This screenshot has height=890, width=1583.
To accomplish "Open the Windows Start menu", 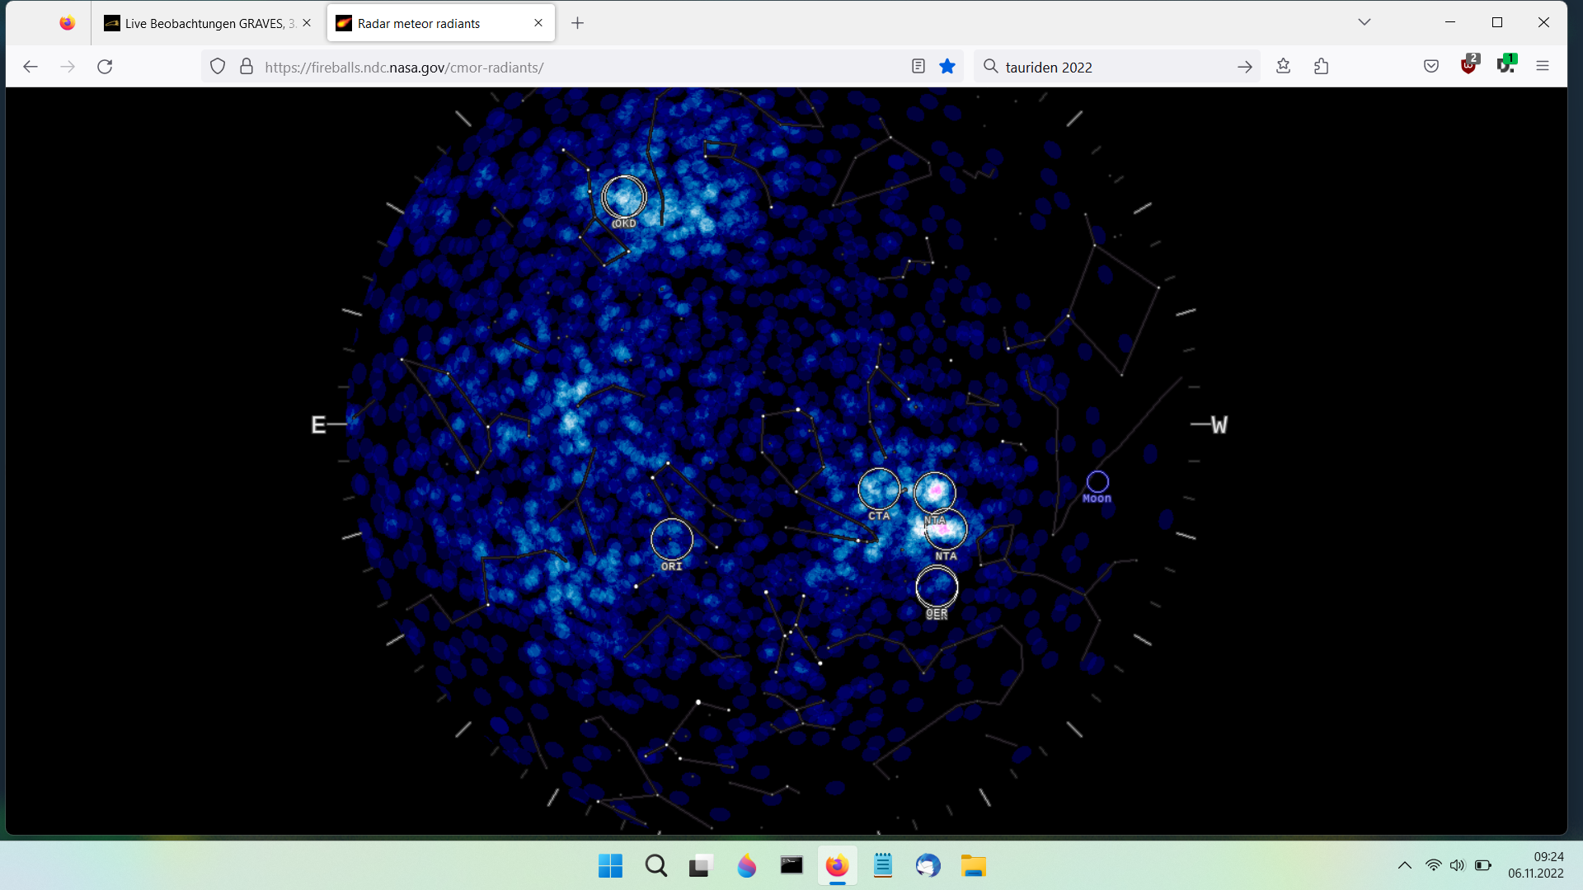I will (x=610, y=866).
